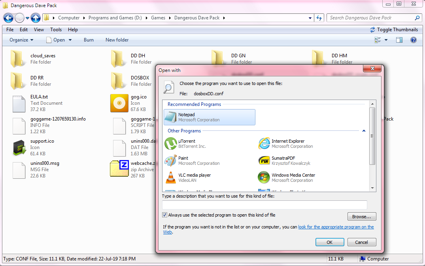Click the search magnifier icon
425x266 pixels.
coord(417,18)
